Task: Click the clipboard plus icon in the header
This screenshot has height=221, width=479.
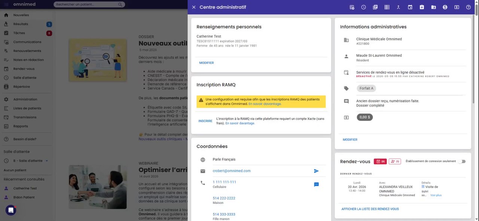Action: coord(422,7)
